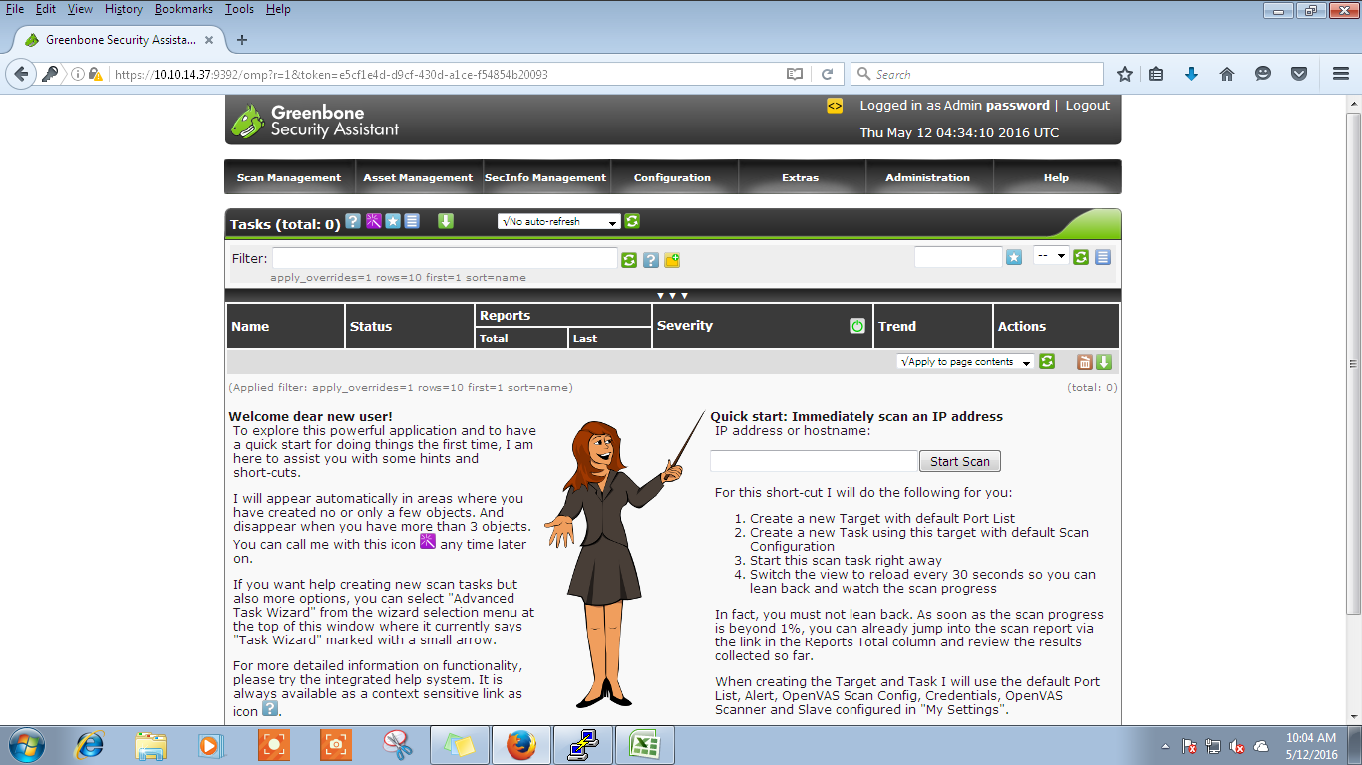The image size is (1362, 765).
Task: Click the filter name input field
Action: [x=958, y=257]
